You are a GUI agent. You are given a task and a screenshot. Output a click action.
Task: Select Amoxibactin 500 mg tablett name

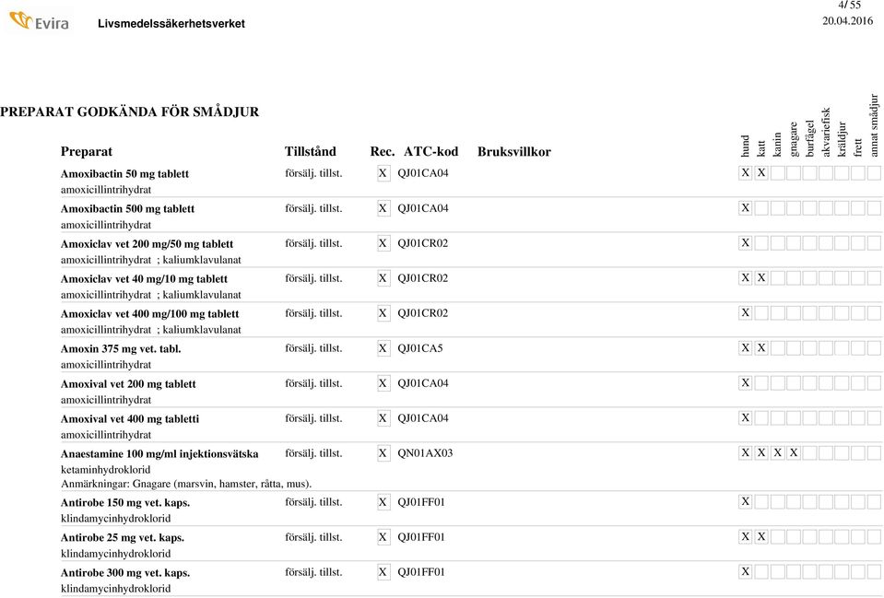click(127, 208)
